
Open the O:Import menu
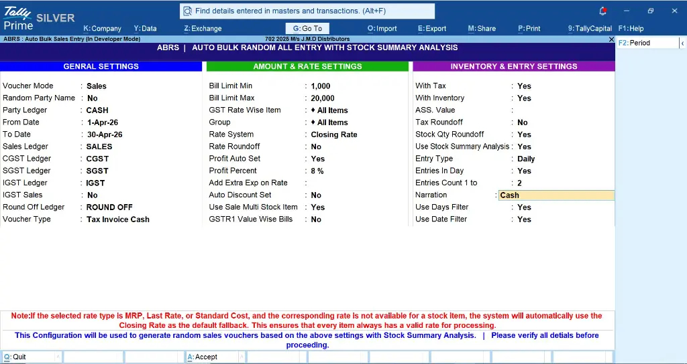382,28
